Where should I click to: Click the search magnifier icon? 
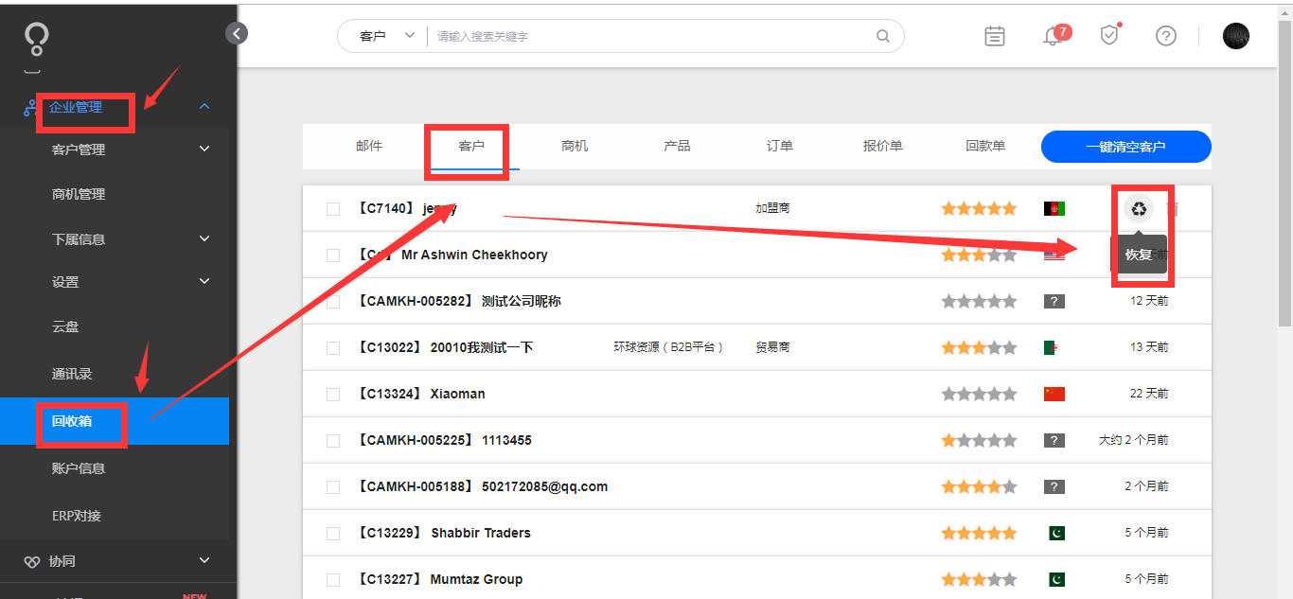pyautogui.click(x=882, y=35)
